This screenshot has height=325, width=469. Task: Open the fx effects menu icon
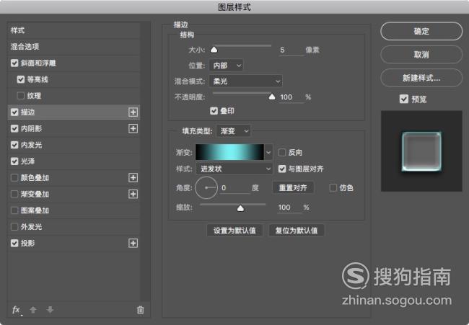(17, 310)
